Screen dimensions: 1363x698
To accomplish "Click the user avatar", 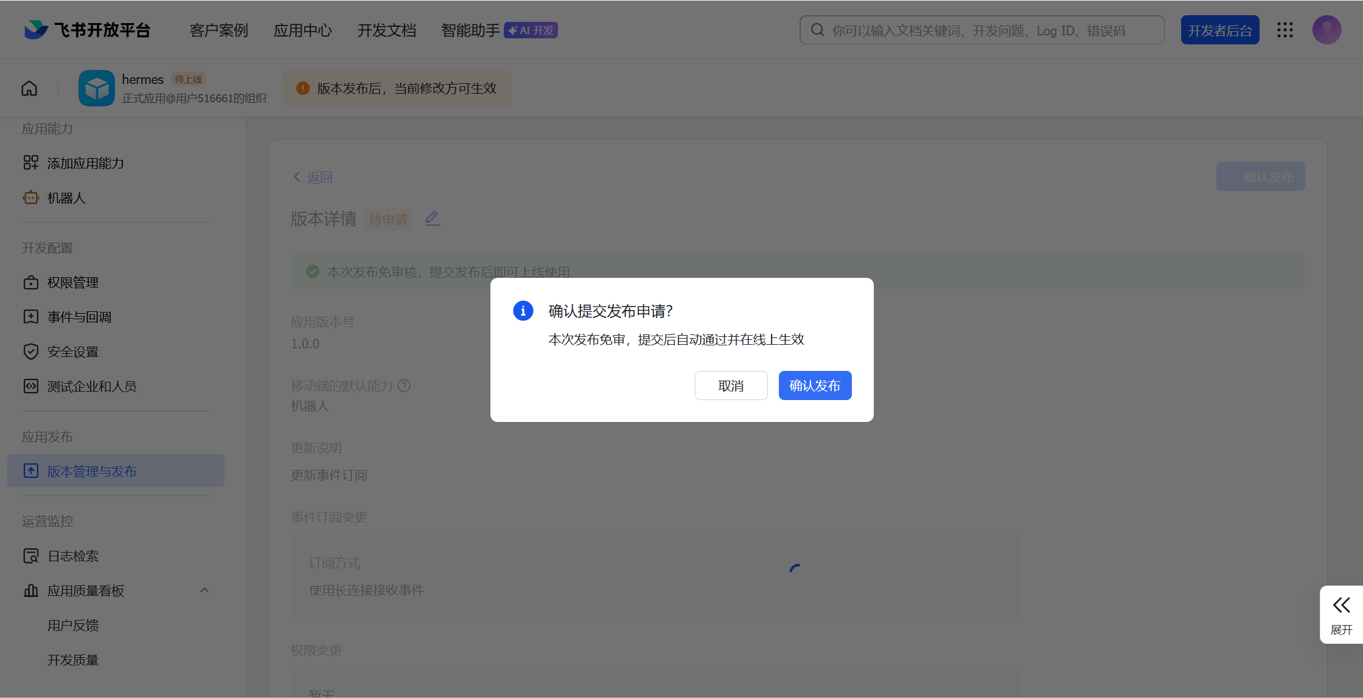I will click(1326, 30).
